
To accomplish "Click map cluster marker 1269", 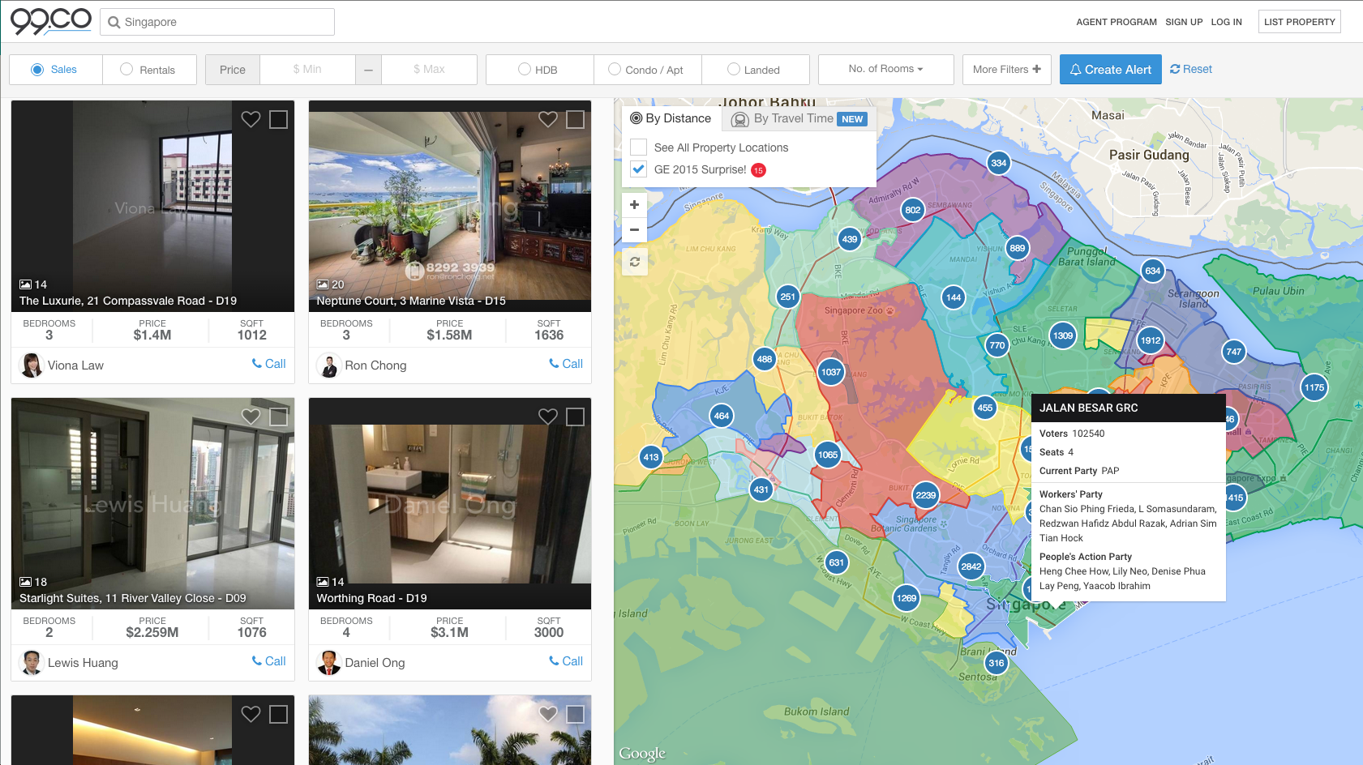I will 907,598.
